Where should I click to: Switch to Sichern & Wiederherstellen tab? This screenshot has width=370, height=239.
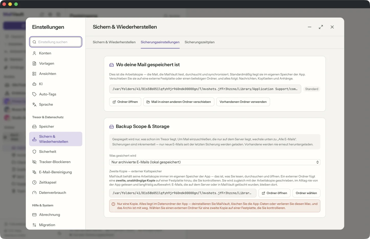click(114, 42)
